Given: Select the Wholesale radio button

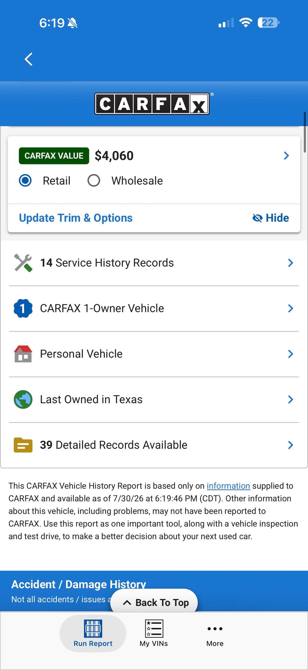Looking at the screenshot, I should click(x=94, y=181).
